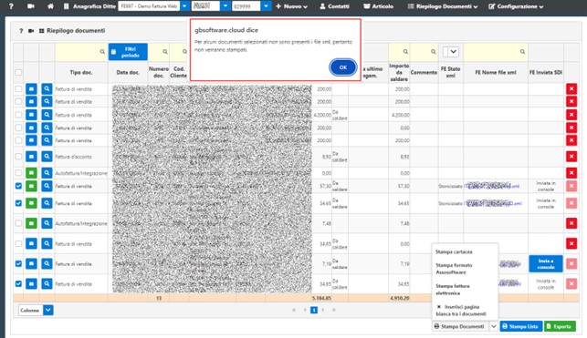The image size is (587, 338).
Task: Click the Esporta button
Action: 560,326
